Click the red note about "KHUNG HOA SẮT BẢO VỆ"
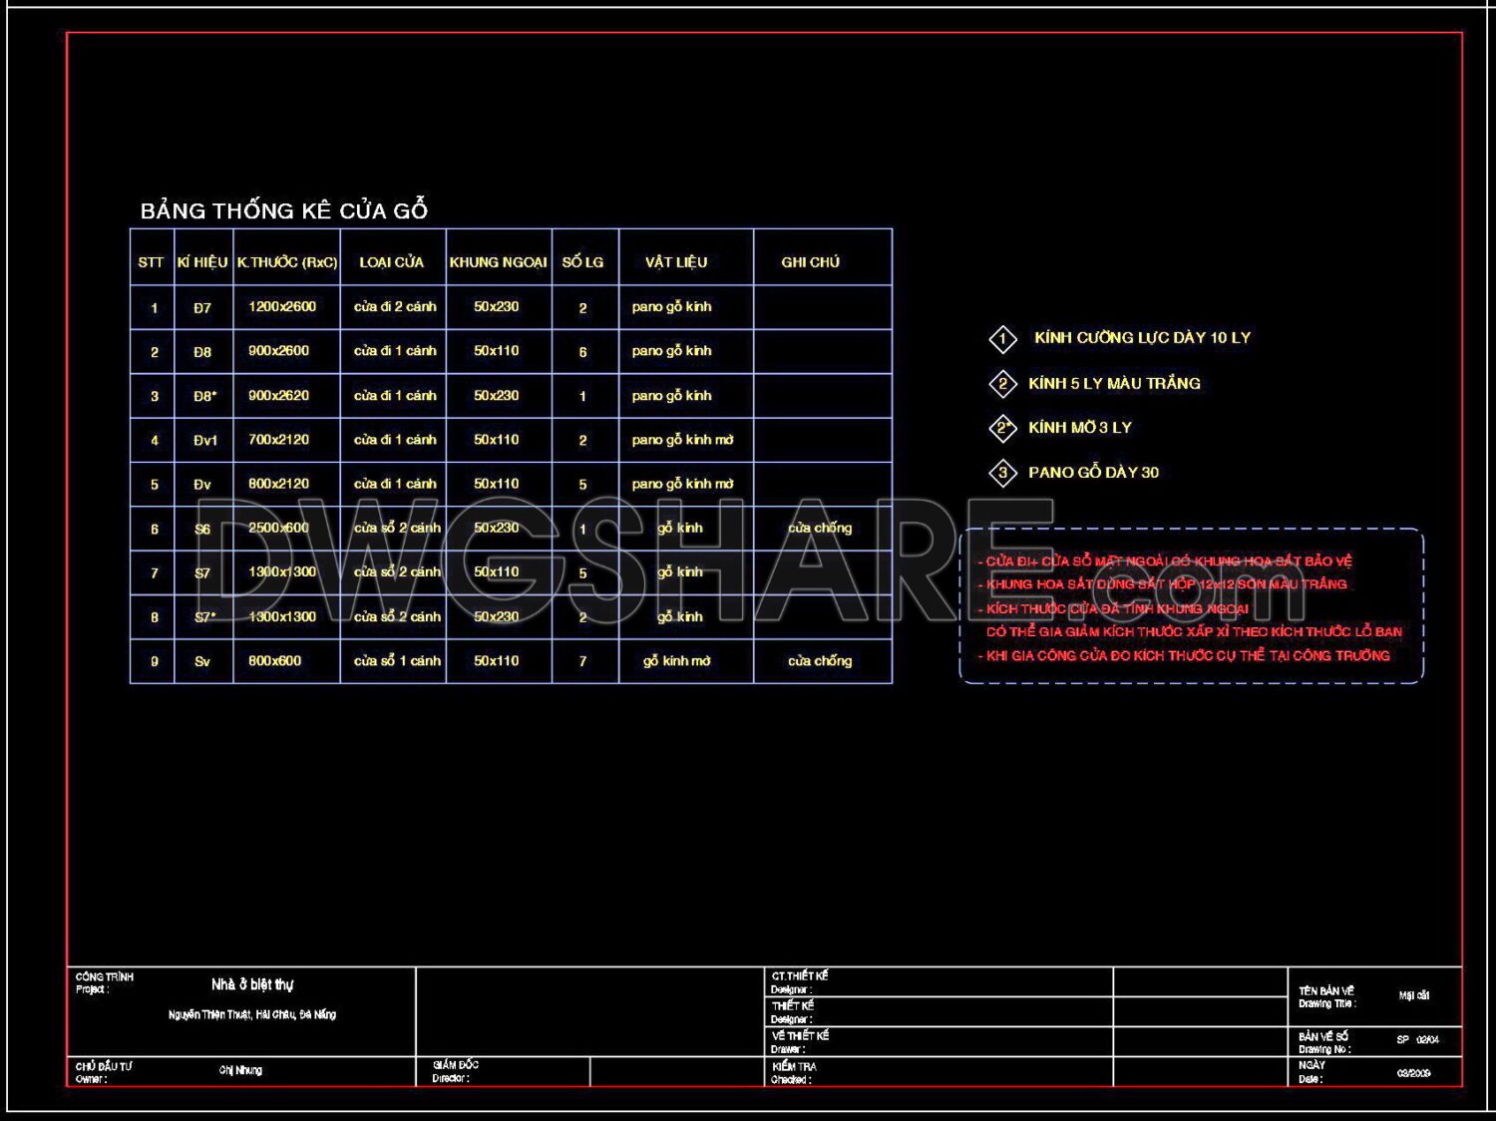 [x=1165, y=561]
